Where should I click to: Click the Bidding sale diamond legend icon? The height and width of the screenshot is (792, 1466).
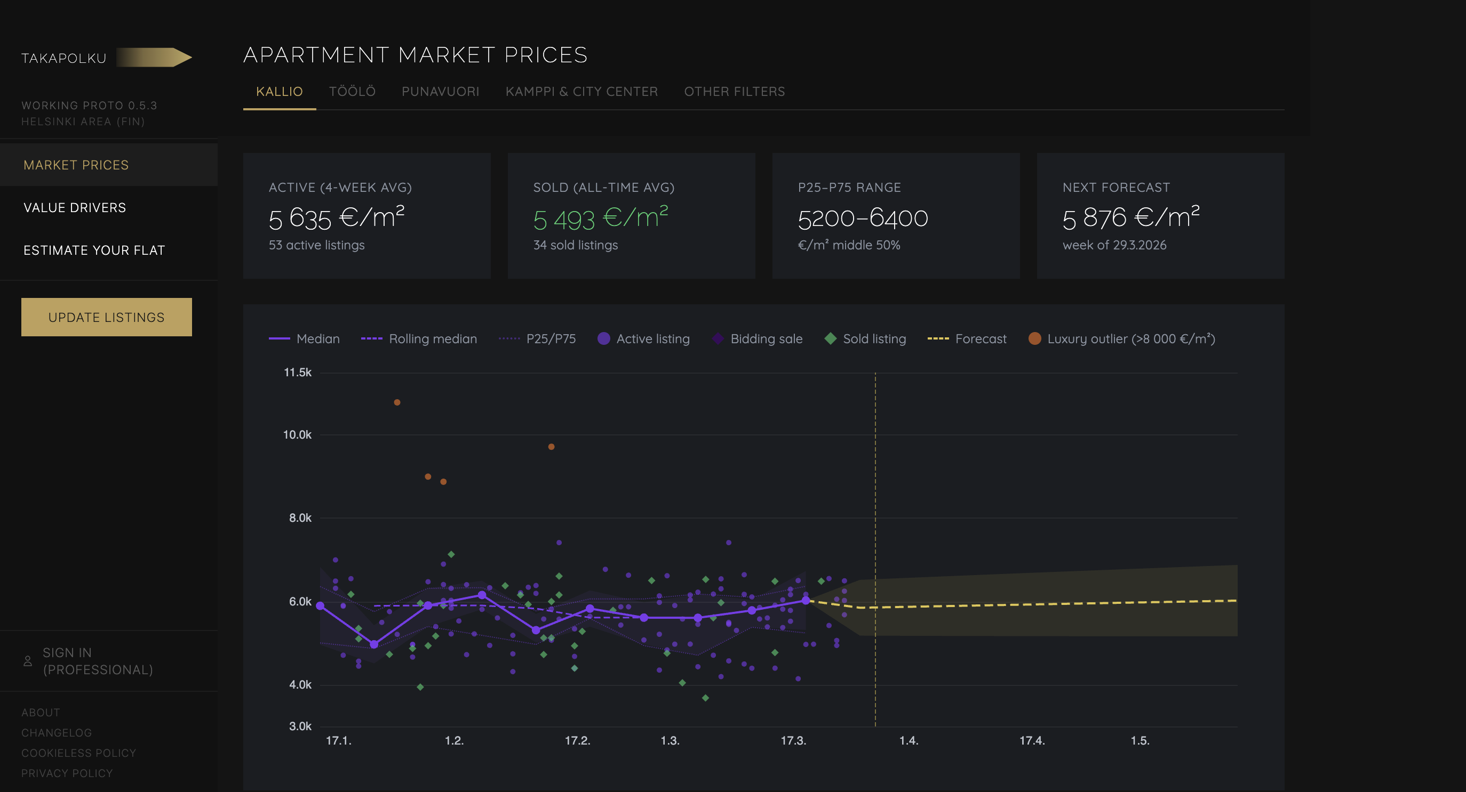click(x=718, y=339)
